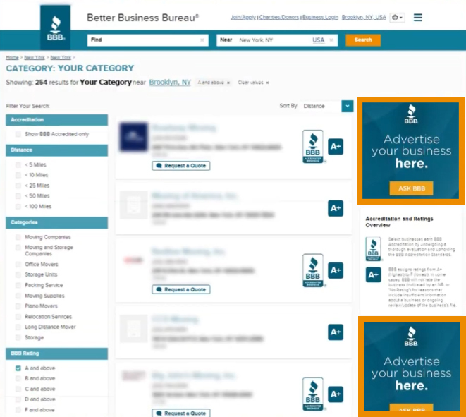Click the second listing's A+ rating badge

336,208
